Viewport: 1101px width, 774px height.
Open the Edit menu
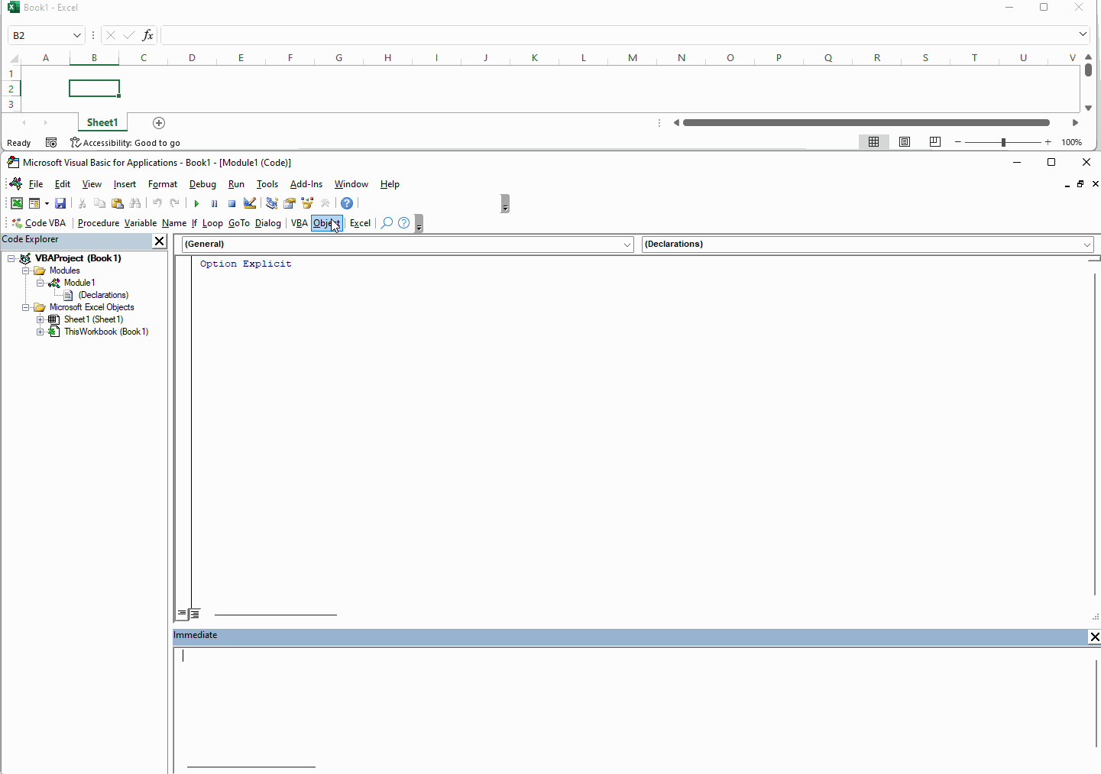pyautogui.click(x=63, y=184)
